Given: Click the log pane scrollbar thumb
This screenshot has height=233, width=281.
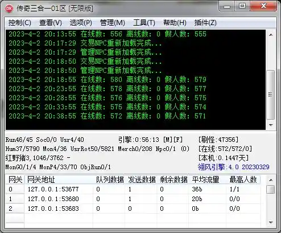Looking at the screenshot, I should tap(271, 95).
